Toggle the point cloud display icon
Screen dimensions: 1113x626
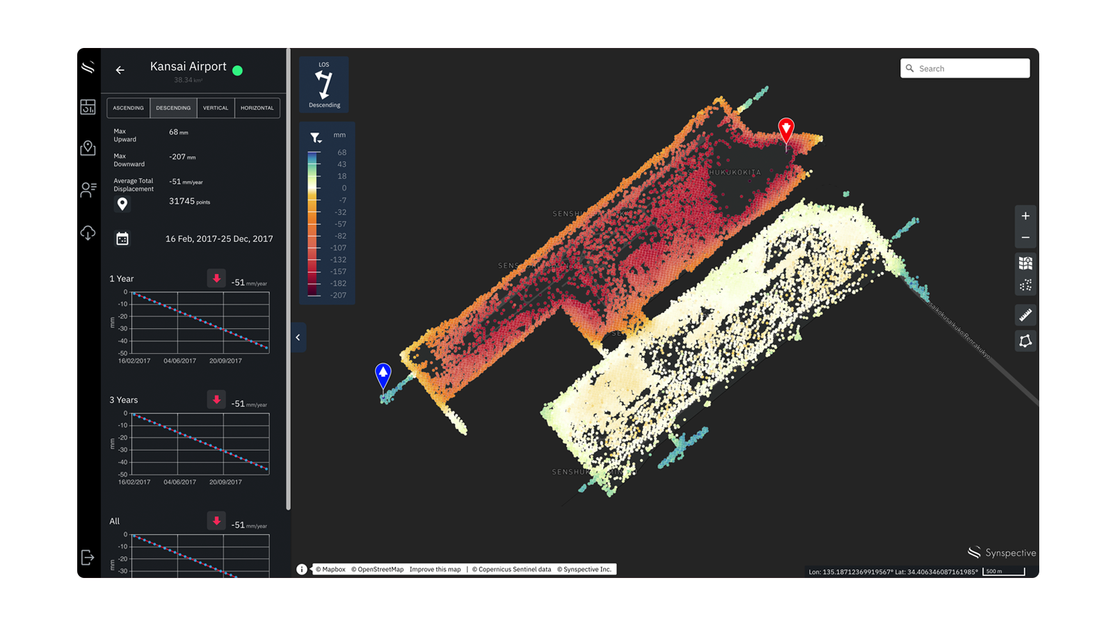1025,284
